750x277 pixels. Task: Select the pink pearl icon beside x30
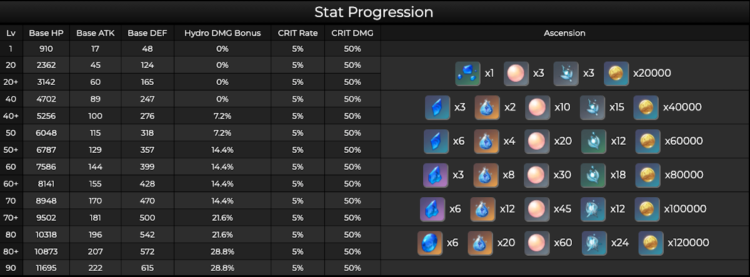pyautogui.click(x=536, y=175)
